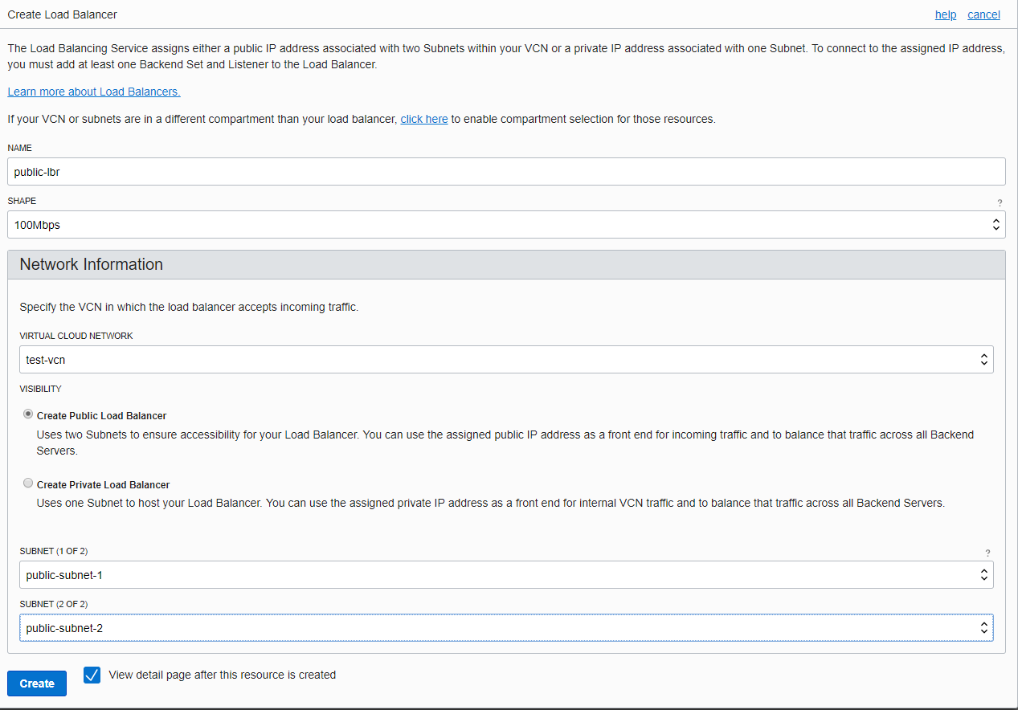1018x710 pixels.
Task: Select Create Public Load Balancer option
Action: tap(29, 414)
